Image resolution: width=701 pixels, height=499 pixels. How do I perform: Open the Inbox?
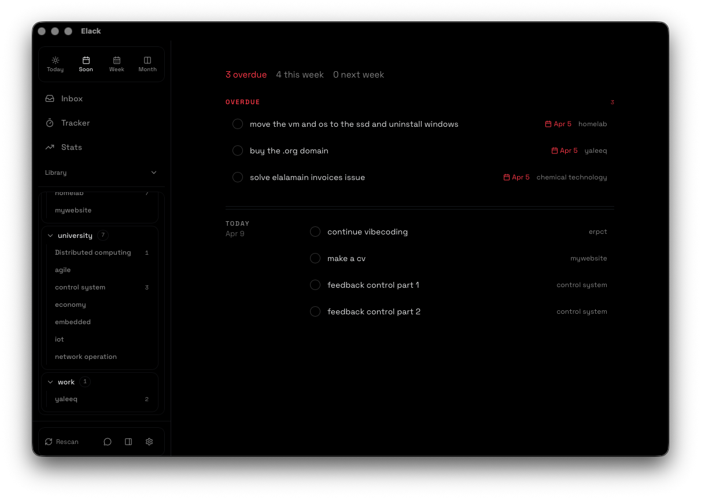pos(72,99)
